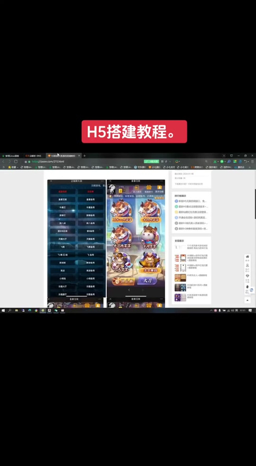
Task: Open Windows taskbar search
Action: pos(9,310)
